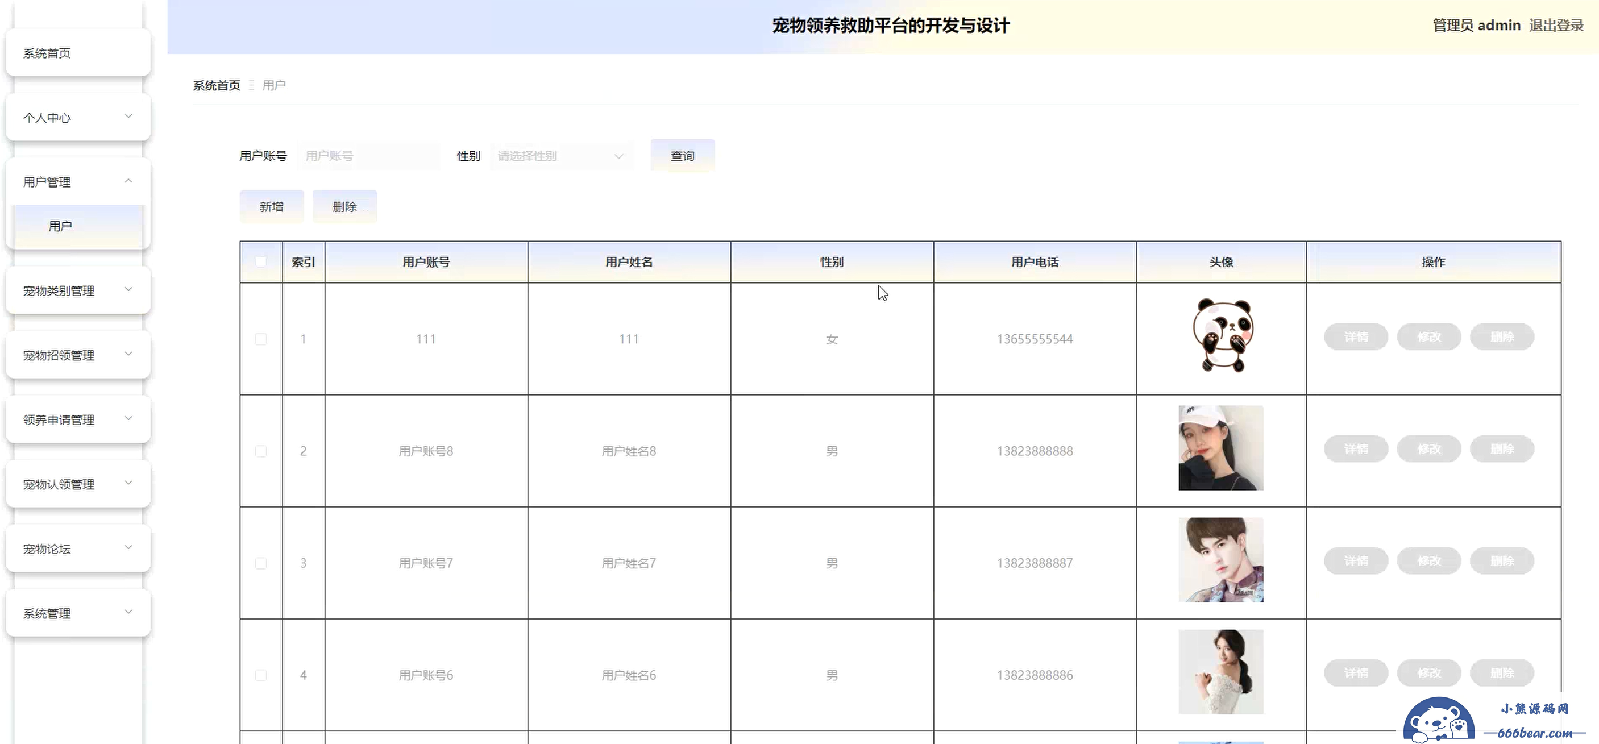The height and width of the screenshot is (744, 1599).
Task: Expand the 系统管理 menu
Action: click(78, 613)
